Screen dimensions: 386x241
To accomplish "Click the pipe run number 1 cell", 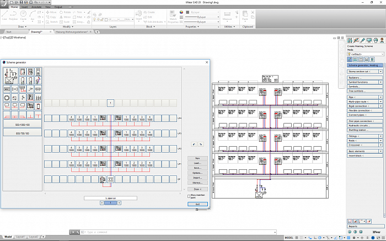I will tap(110, 103).
